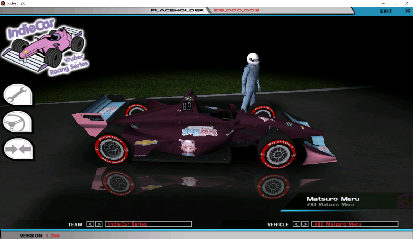Select next team with right arrow
The width and height of the screenshot is (413, 239).
99,224
